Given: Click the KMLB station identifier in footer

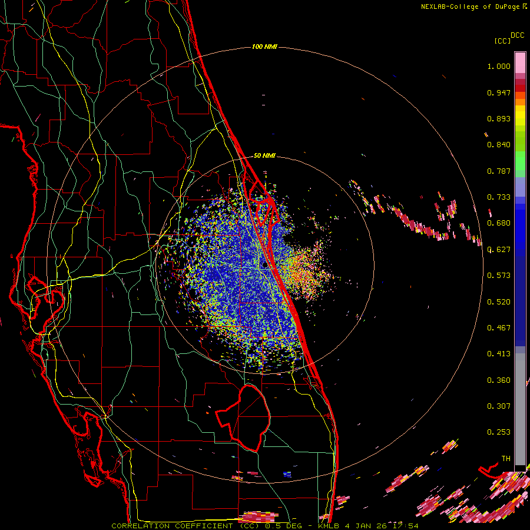Looking at the screenshot, I should tap(329, 526).
